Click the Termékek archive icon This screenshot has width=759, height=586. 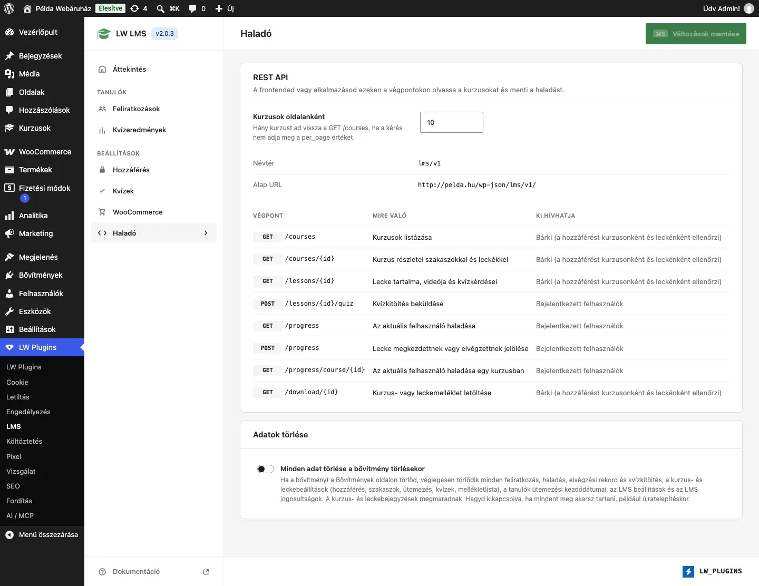coord(9,170)
